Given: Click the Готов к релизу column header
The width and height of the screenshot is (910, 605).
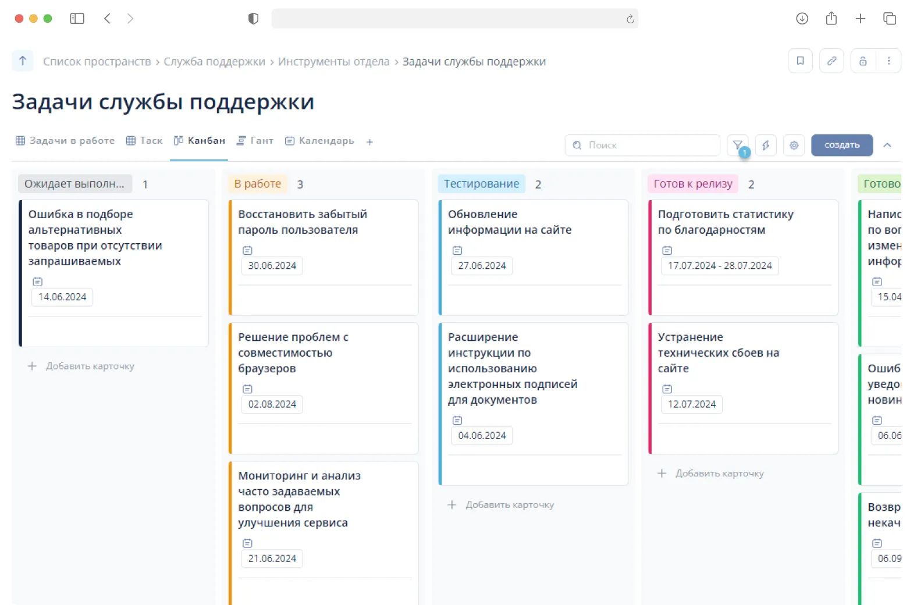Looking at the screenshot, I should (693, 184).
